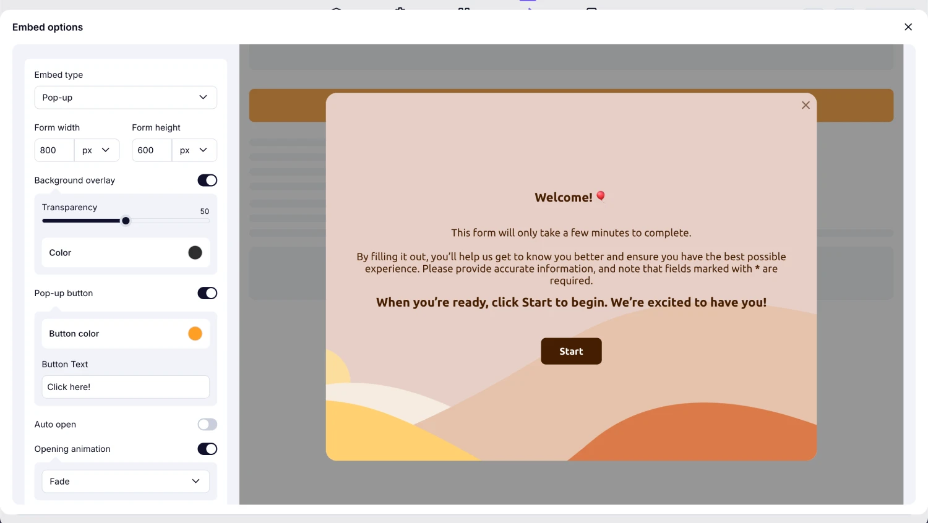Viewport: 928px width, 523px height.
Task: Expand the px unit dropdown for Form width
Action: click(x=97, y=150)
